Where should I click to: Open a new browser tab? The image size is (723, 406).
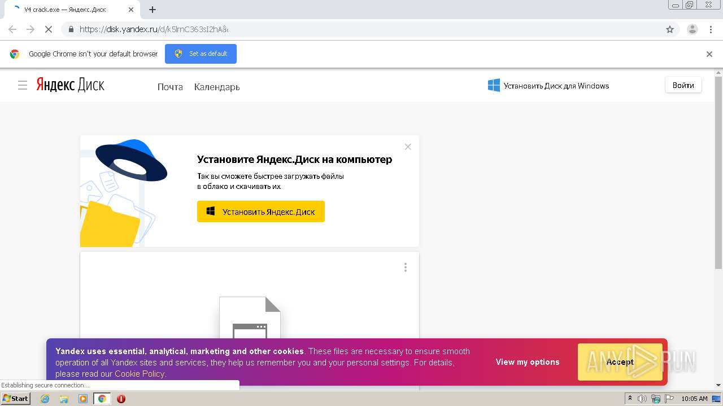(x=153, y=10)
